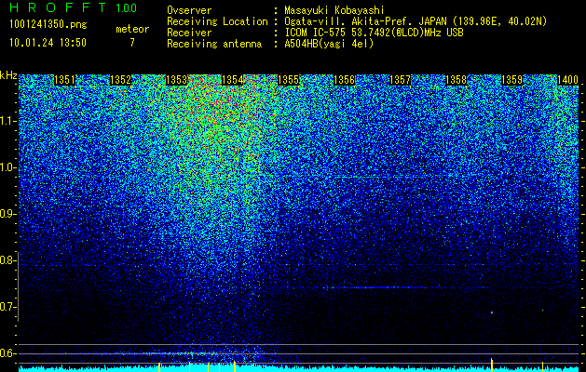Click the meteor count value 7
The width and height of the screenshot is (586, 372).
(132, 43)
